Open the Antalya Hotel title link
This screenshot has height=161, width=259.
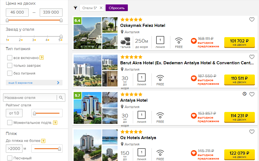pyautogui.click(x=134, y=100)
